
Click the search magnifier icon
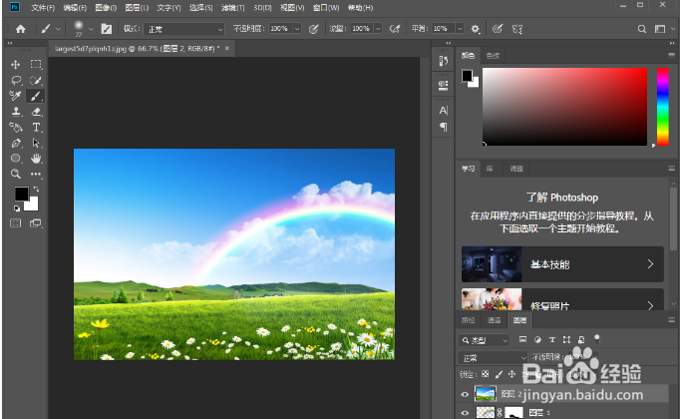point(642,29)
